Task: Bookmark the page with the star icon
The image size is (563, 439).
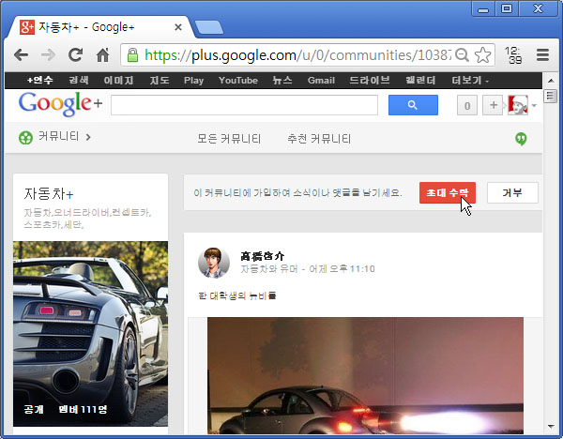Action: click(x=482, y=55)
